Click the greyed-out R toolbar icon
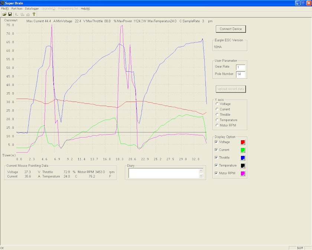This screenshot has height=250, width=312. coord(17,15)
